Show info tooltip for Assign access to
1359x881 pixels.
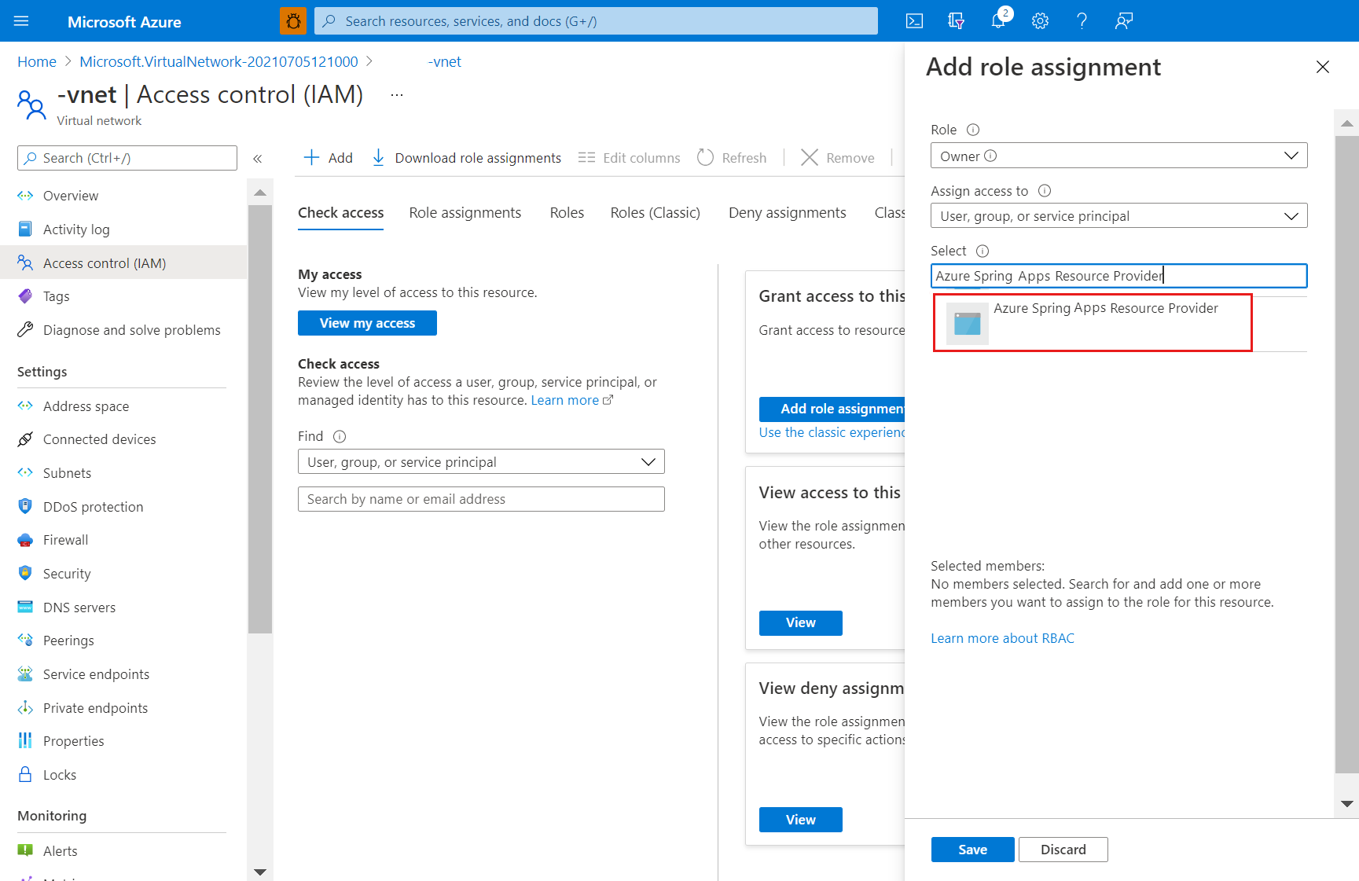tap(1045, 191)
